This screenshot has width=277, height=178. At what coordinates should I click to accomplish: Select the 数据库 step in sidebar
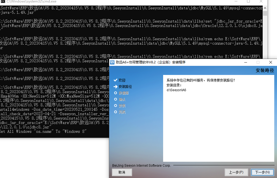click(124, 93)
